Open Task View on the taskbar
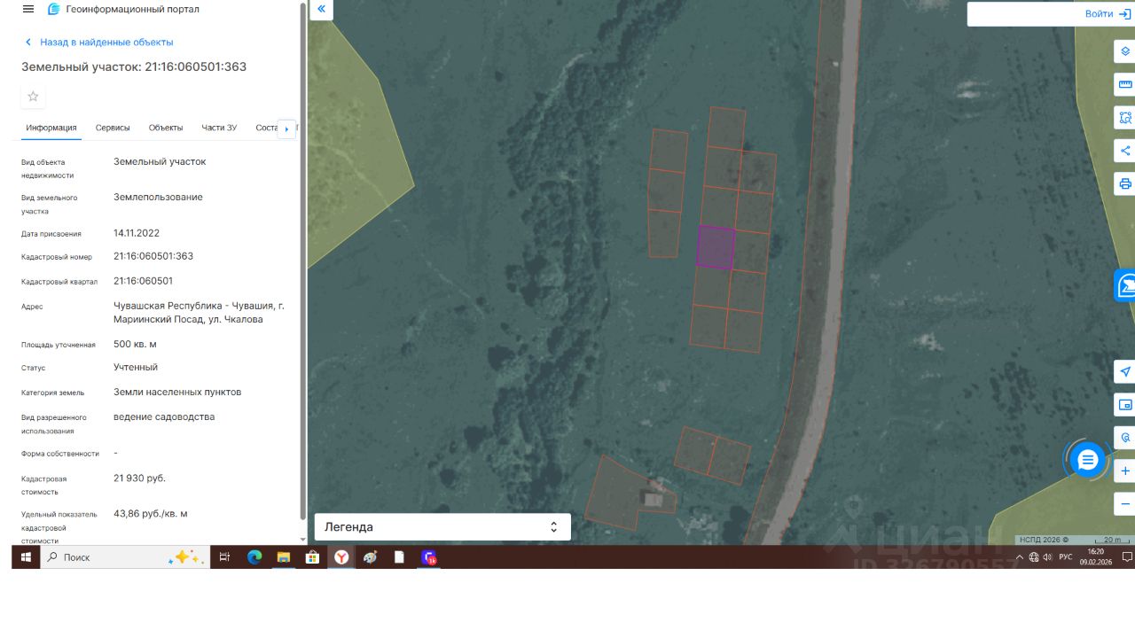 (224, 557)
